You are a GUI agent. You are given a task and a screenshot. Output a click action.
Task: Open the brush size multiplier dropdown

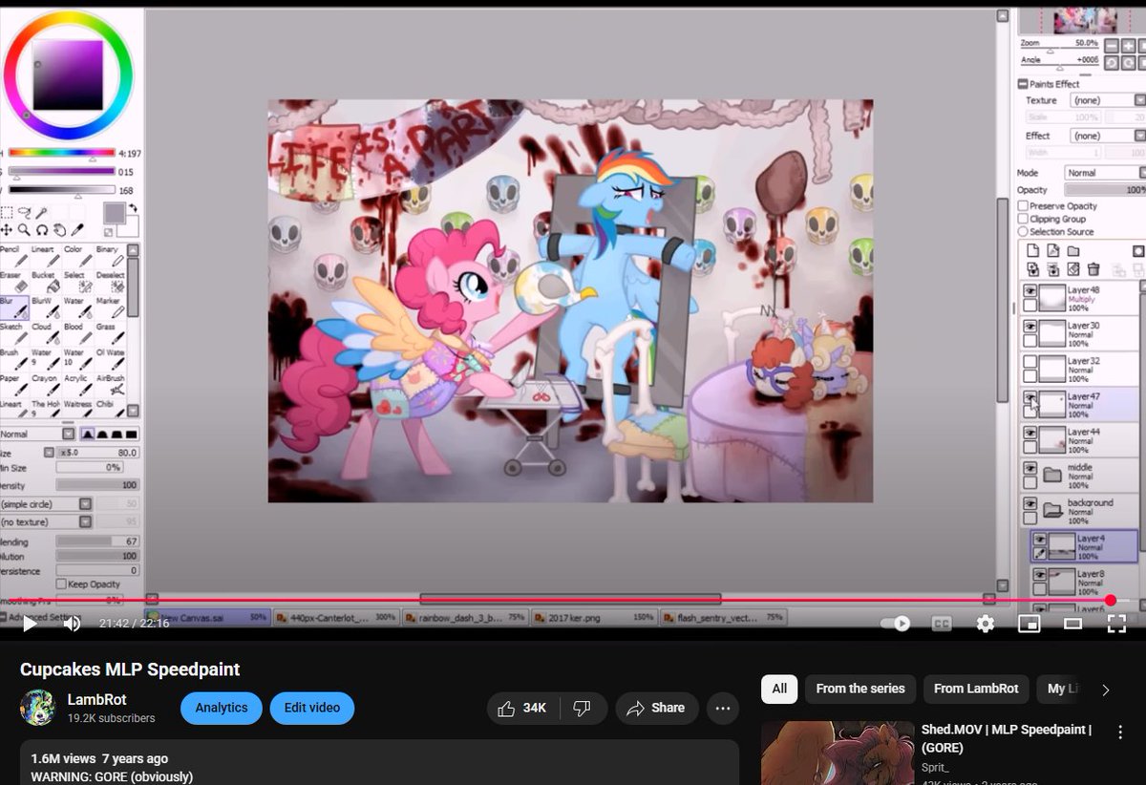click(50, 453)
